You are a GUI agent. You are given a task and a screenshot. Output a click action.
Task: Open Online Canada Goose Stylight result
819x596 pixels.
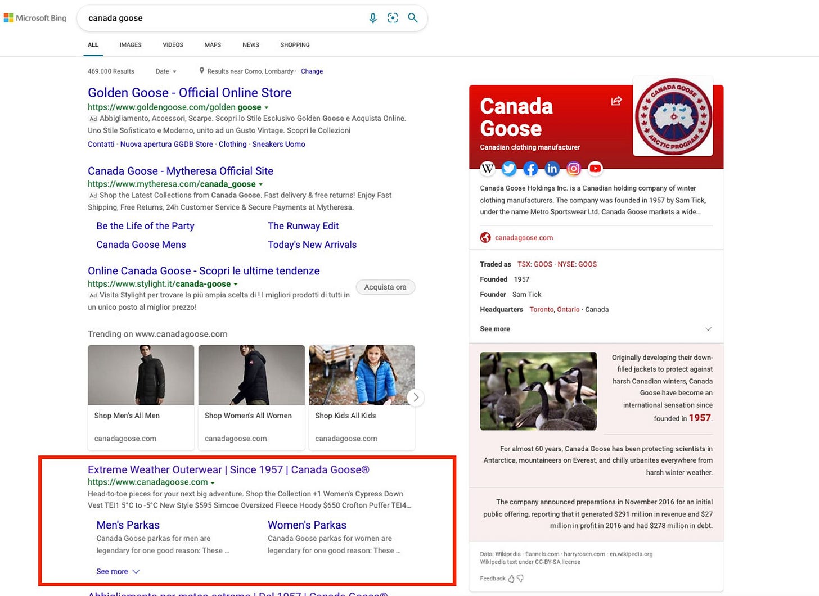[x=204, y=271]
